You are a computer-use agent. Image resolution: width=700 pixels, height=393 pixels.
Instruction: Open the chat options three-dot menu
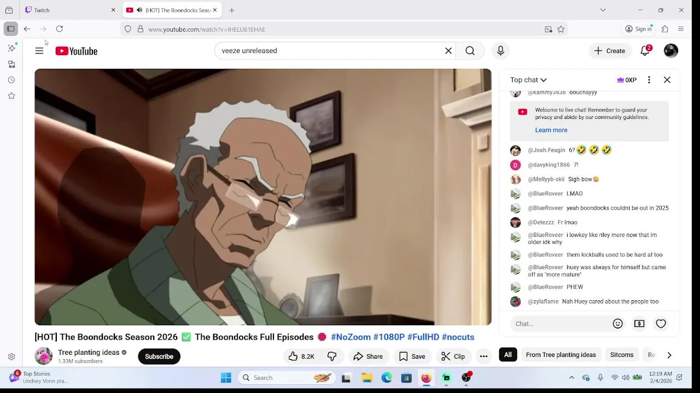649,80
